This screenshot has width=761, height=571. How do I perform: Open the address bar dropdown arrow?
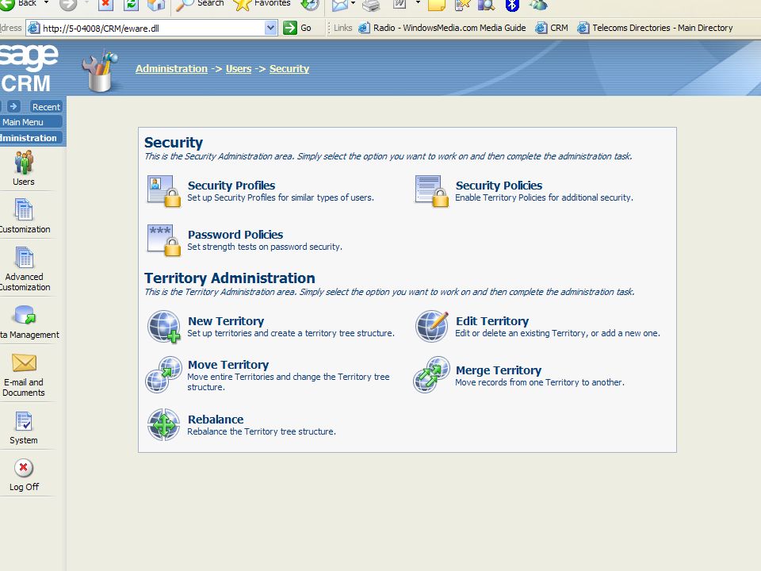tap(271, 28)
